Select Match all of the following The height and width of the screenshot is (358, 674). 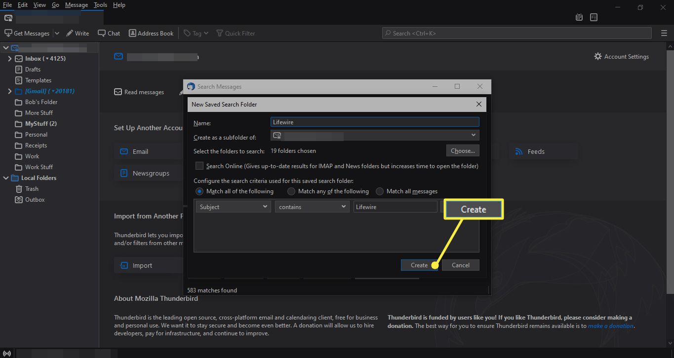pyautogui.click(x=199, y=191)
